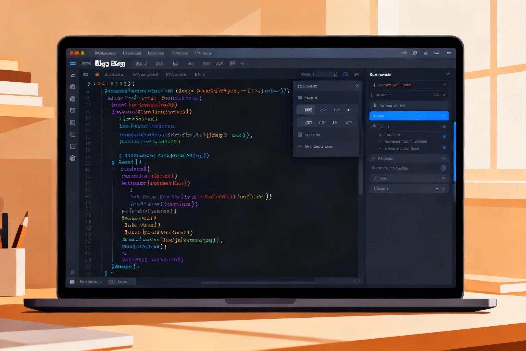Click the blue horizontal bar icon in the title bar
Viewport: 526px width, 351px height.
click(x=437, y=53)
